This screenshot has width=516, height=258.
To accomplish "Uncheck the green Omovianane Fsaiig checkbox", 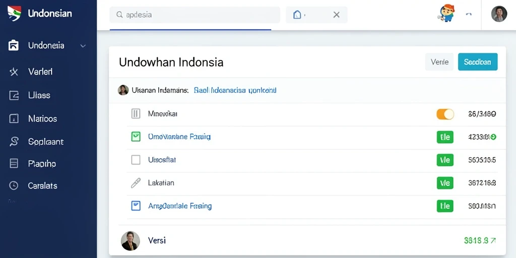I will click(x=136, y=137).
